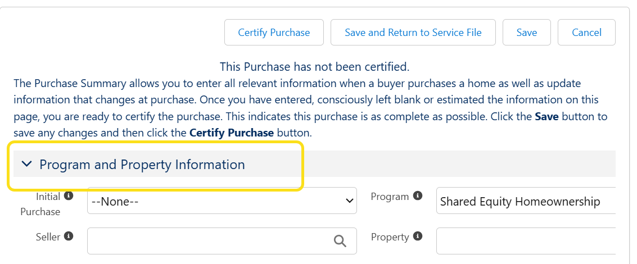
Task: Click the magnifier search icon in Seller field
Action: 340,241
